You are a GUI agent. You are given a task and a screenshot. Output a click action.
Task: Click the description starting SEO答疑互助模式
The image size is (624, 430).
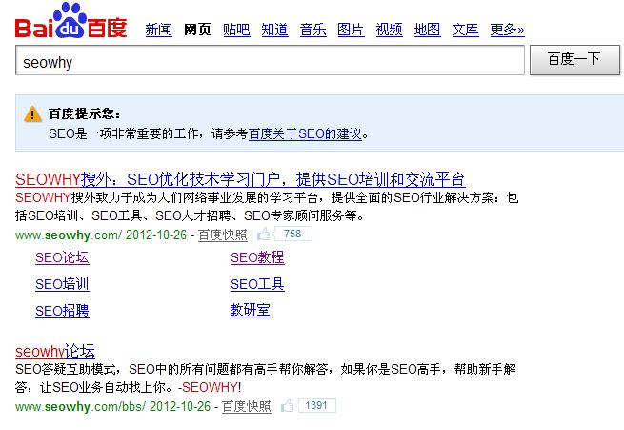[x=266, y=378]
